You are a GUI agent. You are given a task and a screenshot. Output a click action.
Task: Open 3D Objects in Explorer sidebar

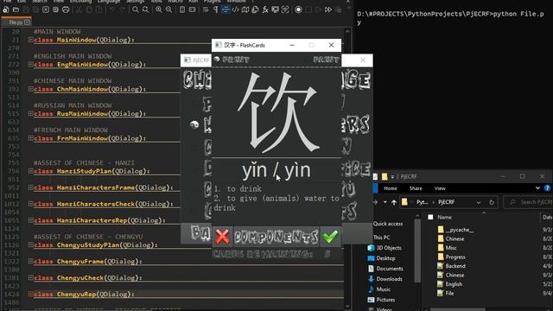[385, 248]
